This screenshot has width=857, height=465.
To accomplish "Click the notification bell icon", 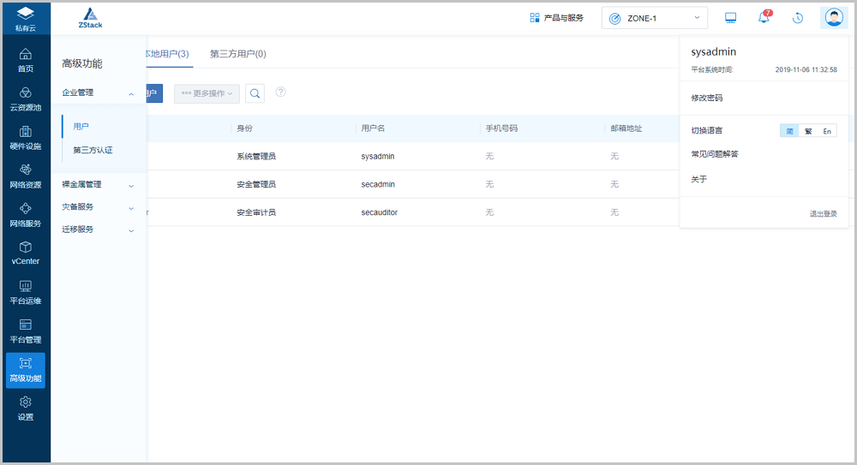I will 764,18.
